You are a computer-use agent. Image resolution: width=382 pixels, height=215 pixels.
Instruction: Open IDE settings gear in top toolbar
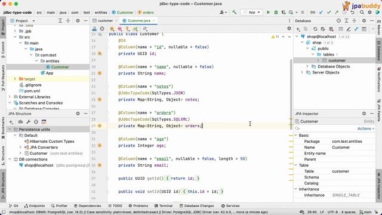click(x=369, y=12)
